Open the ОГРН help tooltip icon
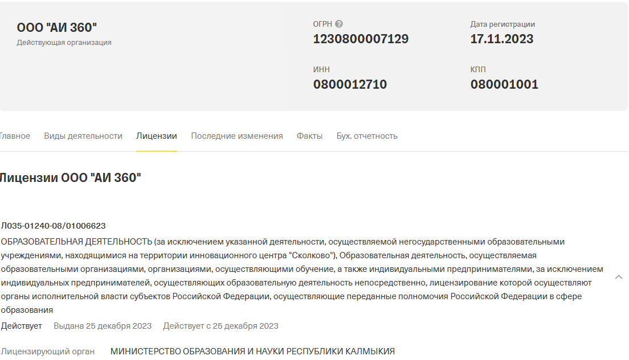Image resolution: width=629 pixels, height=360 pixels. 339,24
